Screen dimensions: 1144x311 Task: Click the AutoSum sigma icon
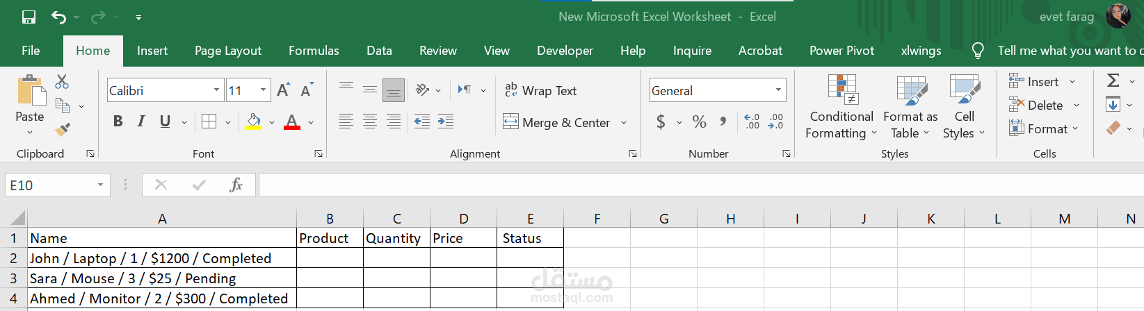point(1113,81)
